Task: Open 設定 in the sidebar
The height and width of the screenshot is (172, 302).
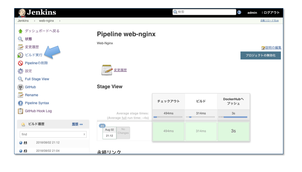Action: pos(28,71)
